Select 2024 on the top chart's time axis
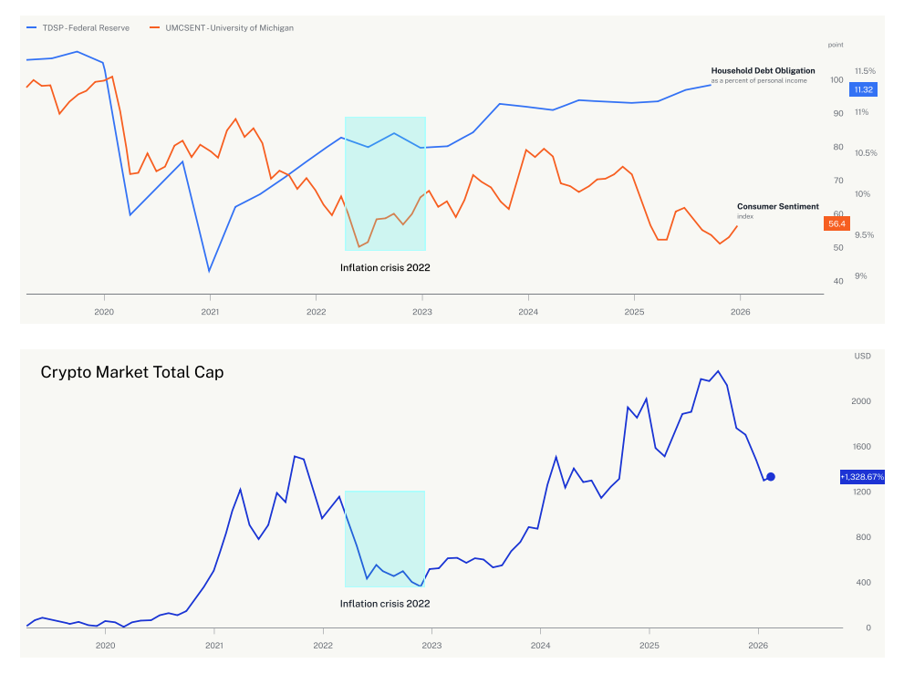The width and height of the screenshot is (904, 674). pyautogui.click(x=527, y=311)
